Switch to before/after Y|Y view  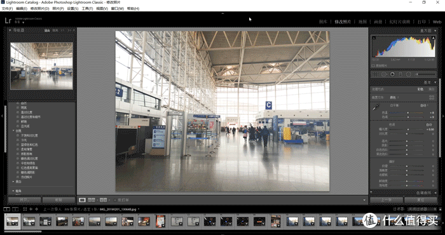coord(103,200)
